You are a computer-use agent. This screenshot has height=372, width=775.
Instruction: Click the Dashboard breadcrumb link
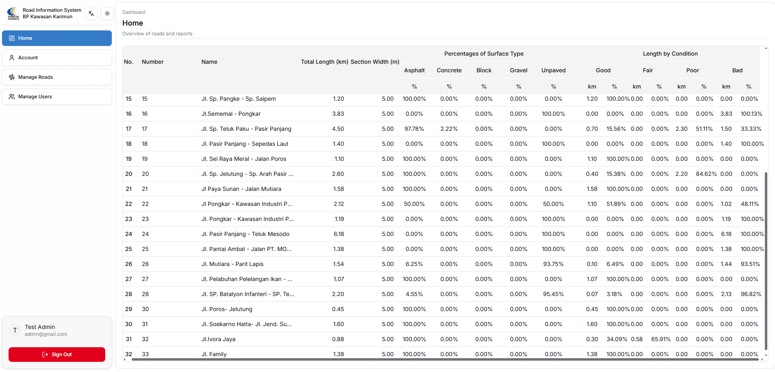[134, 12]
